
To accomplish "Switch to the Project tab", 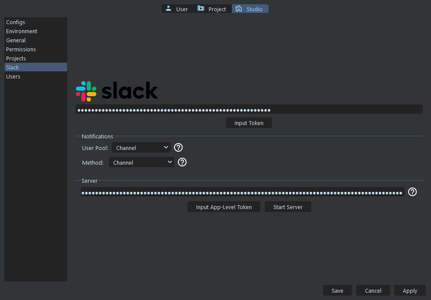I will click(212, 9).
